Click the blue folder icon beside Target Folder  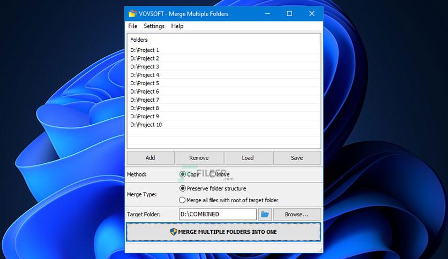click(x=265, y=215)
